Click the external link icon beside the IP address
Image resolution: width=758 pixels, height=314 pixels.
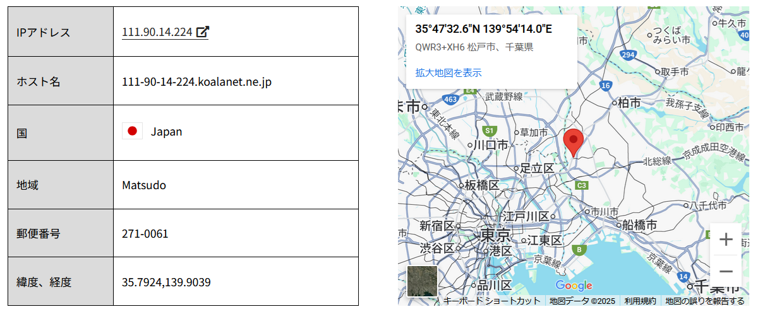coord(202,32)
